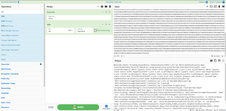Clear the recipe with the trash icon

(110, 6)
